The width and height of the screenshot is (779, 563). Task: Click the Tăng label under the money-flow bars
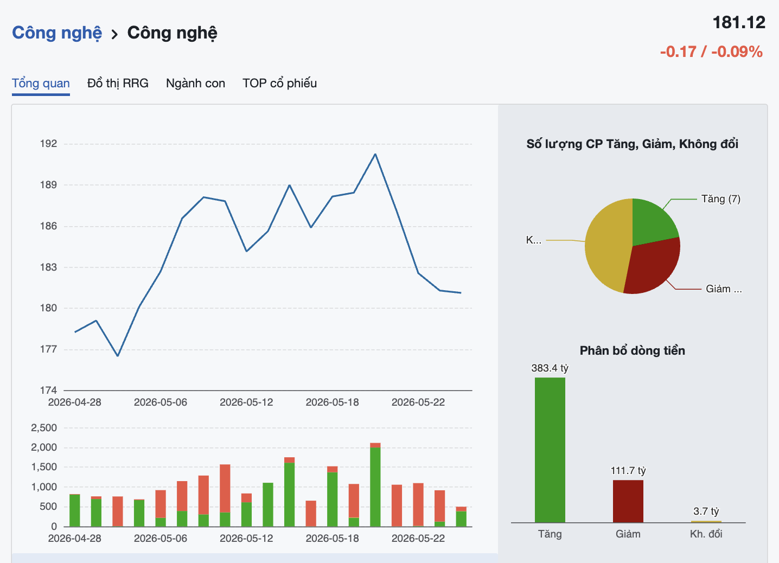pos(550,534)
